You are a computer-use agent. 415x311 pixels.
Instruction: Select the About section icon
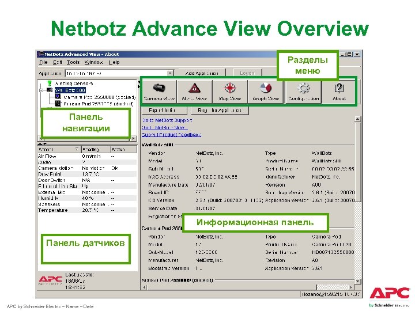pyautogui.click(x=339, y=92)
